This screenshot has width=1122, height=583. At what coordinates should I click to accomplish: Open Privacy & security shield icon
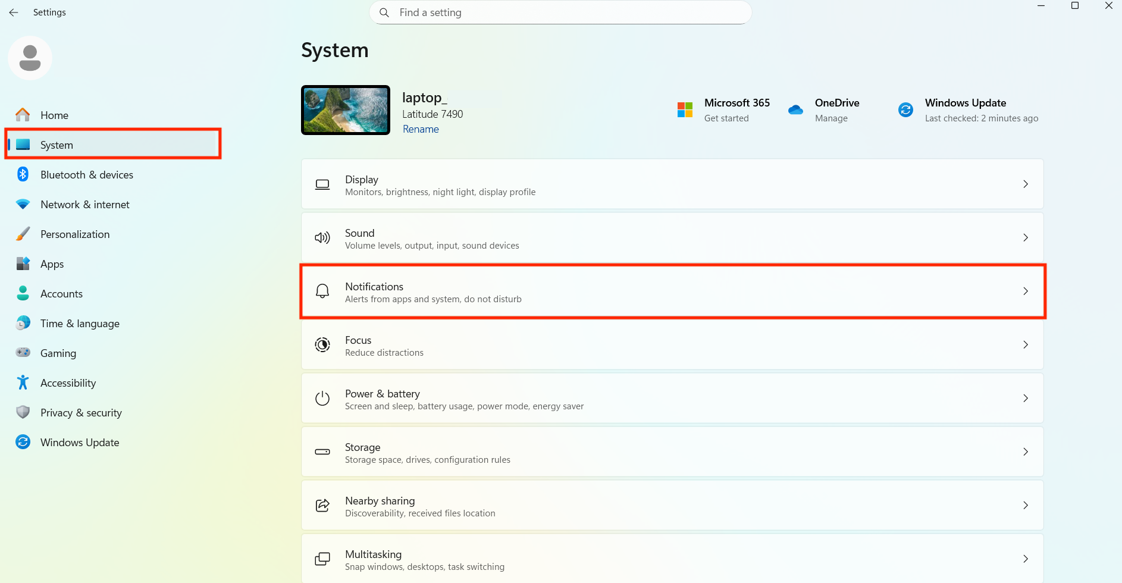pyautogui.click(x=23, y=412)
